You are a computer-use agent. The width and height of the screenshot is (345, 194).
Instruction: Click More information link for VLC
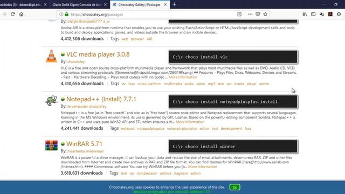point(183,77)
